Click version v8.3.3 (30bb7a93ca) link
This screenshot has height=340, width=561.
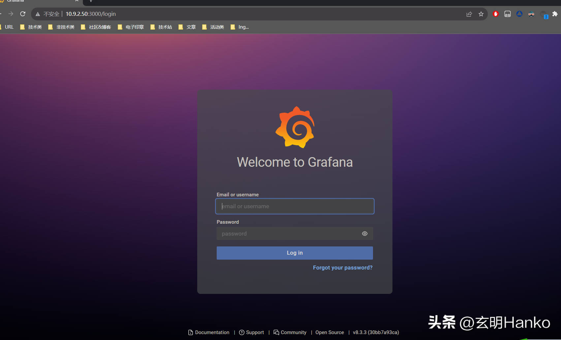tap(376, 332)
